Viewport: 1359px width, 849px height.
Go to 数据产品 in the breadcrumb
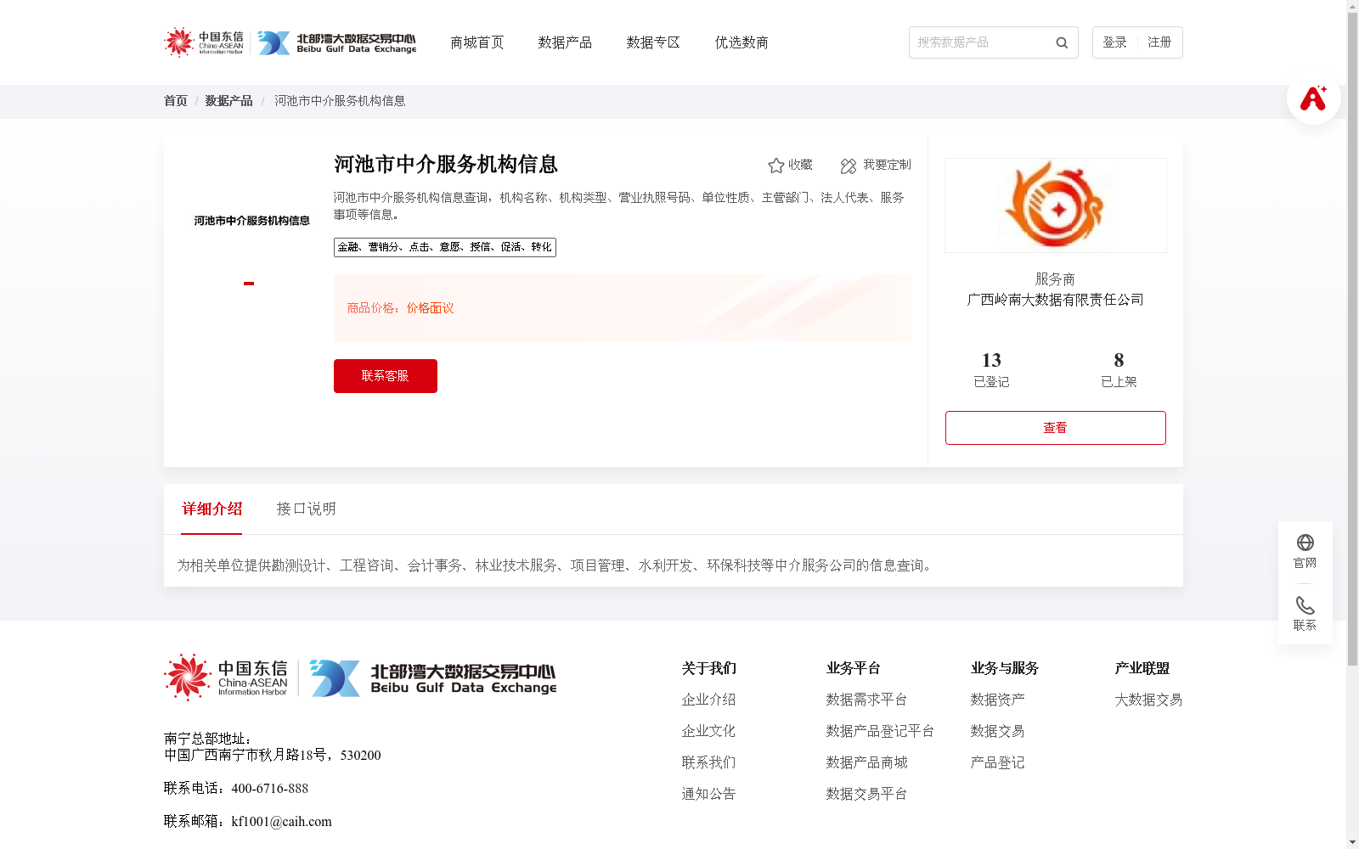(x=228, y=101)
